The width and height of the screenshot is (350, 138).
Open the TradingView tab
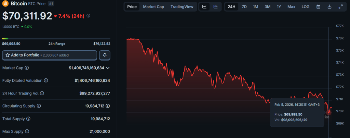pos(181,7)
